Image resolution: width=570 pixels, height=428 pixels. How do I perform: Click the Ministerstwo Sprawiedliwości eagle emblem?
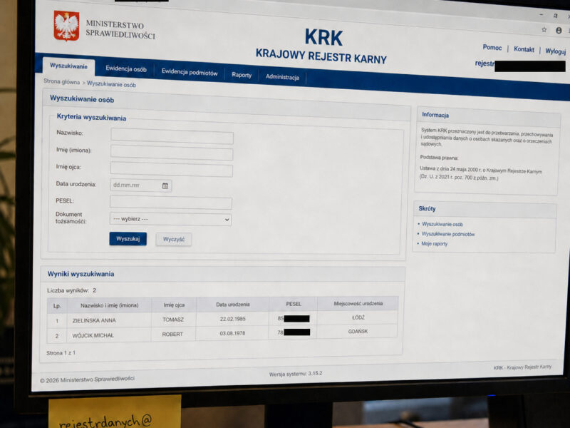coord(66,26)
